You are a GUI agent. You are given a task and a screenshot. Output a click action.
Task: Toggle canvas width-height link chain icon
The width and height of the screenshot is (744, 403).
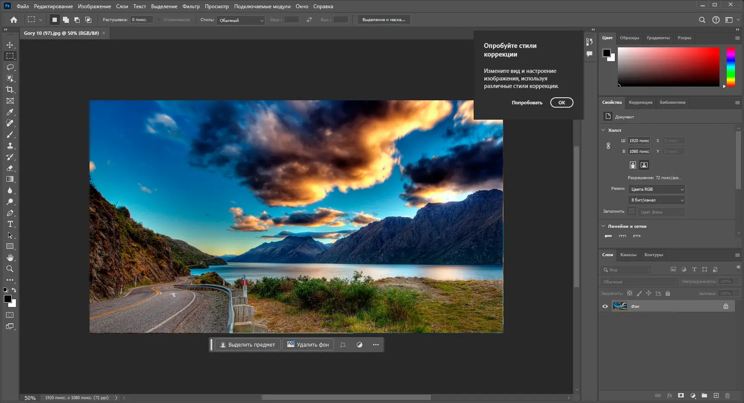608,146
